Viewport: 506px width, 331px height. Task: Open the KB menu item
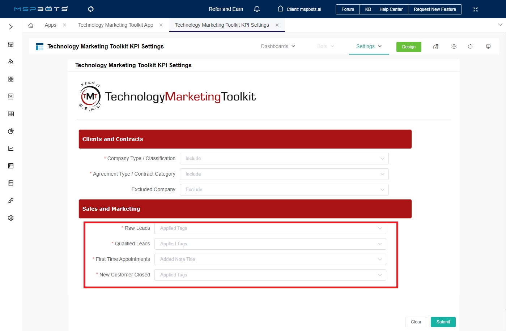pyautogui.click(x=368, y=9)
